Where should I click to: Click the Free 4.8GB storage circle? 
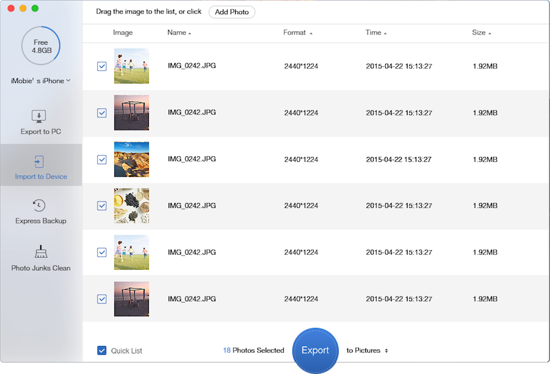point(41,45)
